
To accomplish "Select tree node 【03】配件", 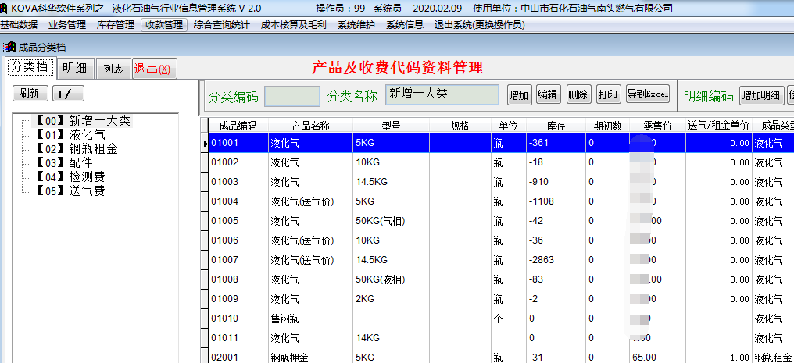I will [64, 163].
